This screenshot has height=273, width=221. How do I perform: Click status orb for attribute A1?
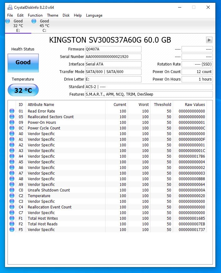(x=12, y=139)
